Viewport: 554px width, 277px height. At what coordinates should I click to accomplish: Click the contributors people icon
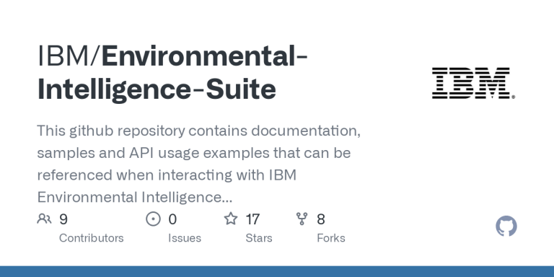pos(44,219)
